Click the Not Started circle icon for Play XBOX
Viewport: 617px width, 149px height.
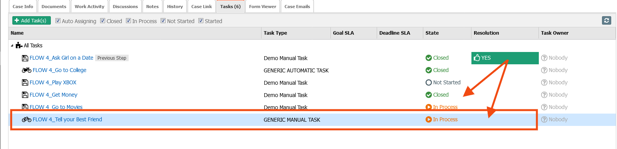[429, 82]
